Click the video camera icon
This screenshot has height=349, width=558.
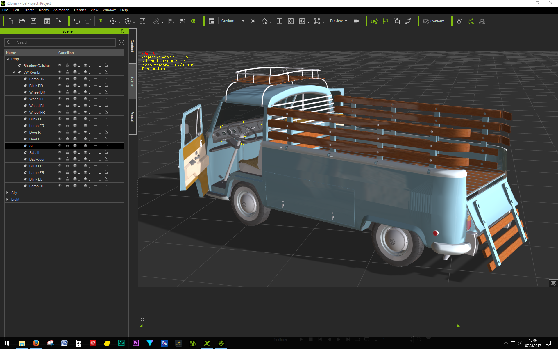pos(356,21)
